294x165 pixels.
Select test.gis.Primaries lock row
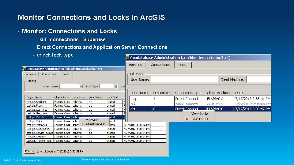(96, 125)
